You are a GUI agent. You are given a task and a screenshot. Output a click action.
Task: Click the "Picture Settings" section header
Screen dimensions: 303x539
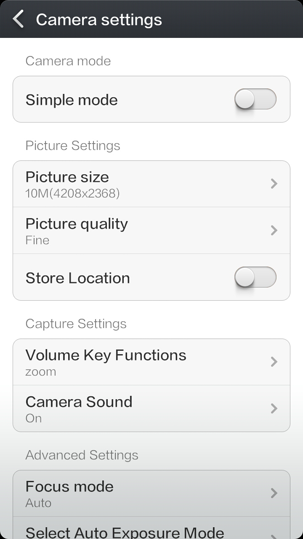[73, 146]
